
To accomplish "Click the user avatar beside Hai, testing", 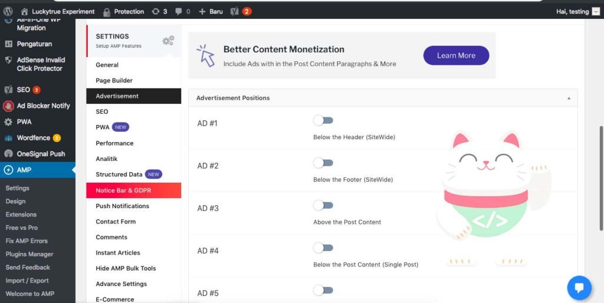I will click(596, 12).
